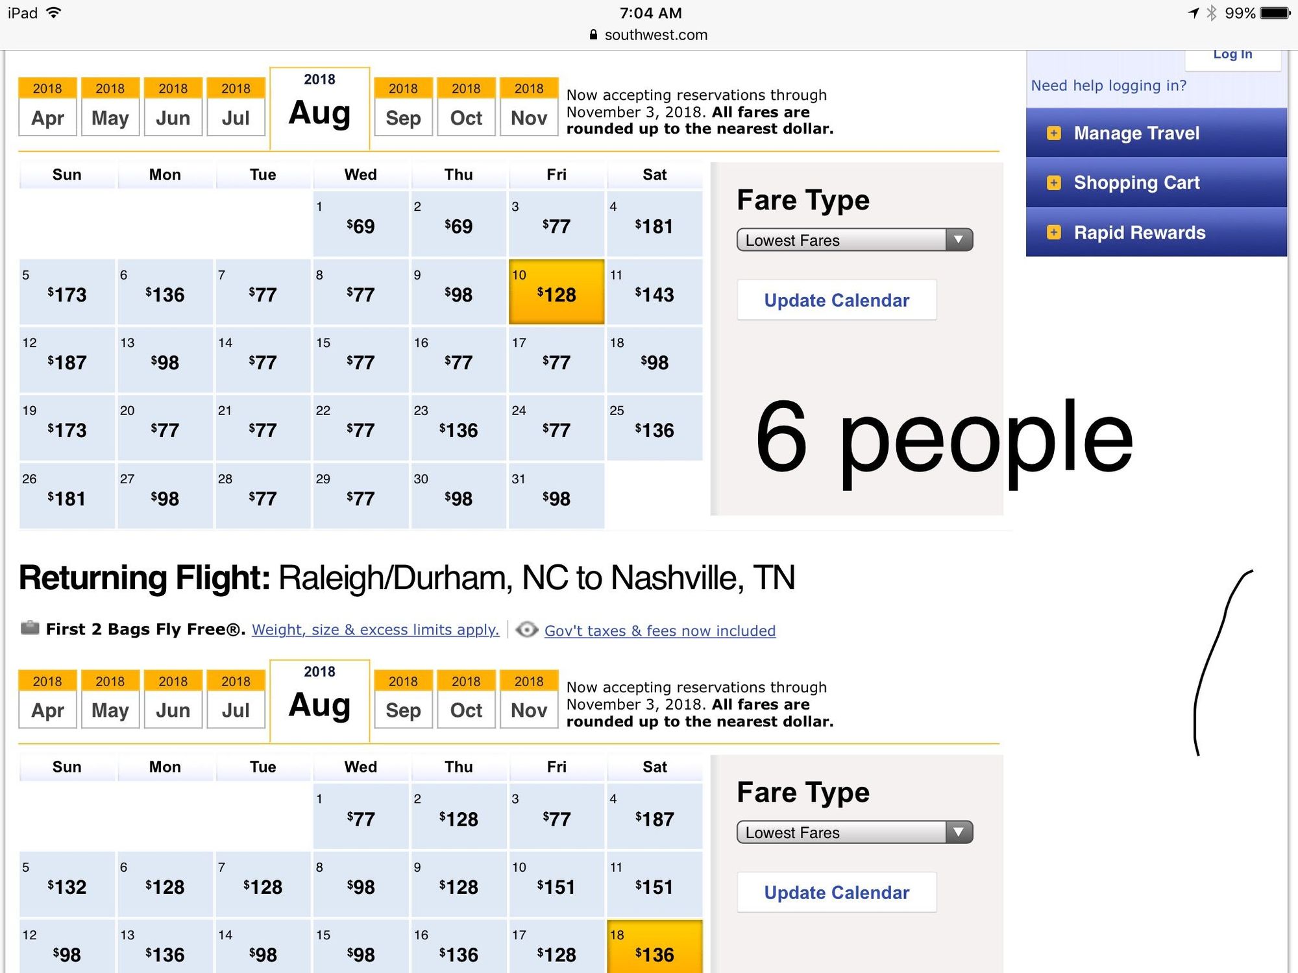
Task: Tap the lock icon beside southwest.com
Action: point(593,35)
